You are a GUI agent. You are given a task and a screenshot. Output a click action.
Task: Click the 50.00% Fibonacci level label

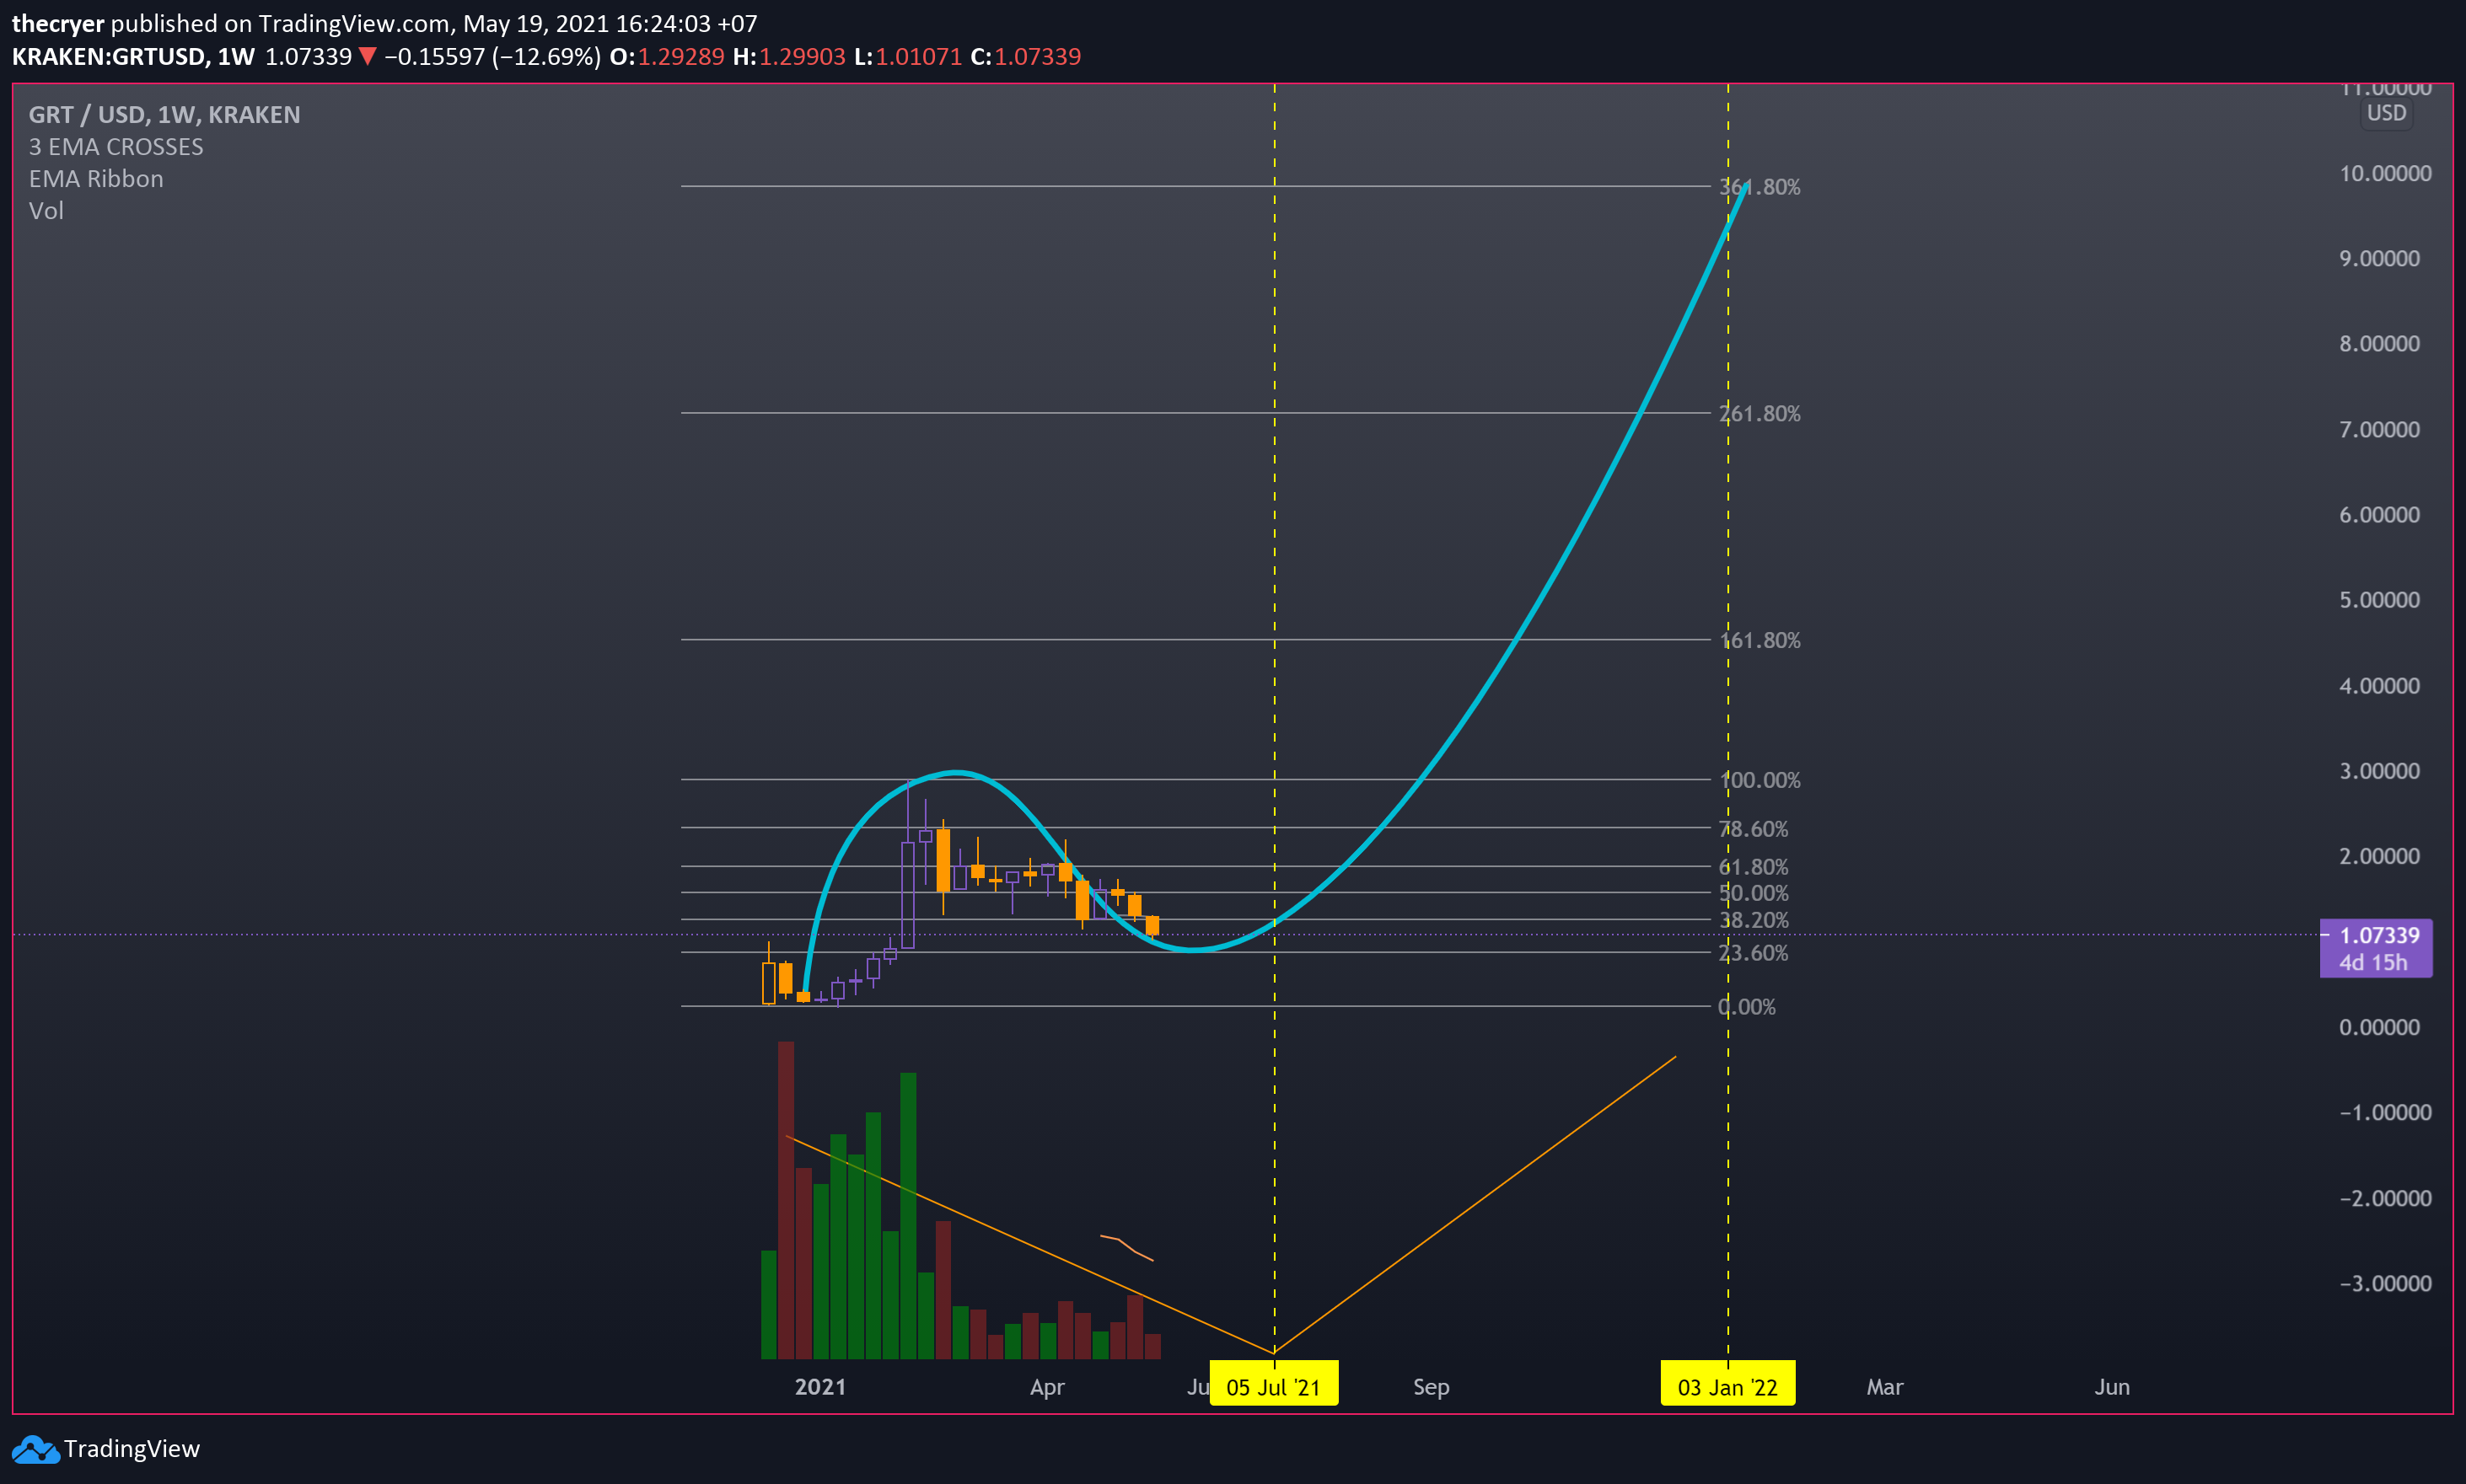click(x=1754, y=893)
